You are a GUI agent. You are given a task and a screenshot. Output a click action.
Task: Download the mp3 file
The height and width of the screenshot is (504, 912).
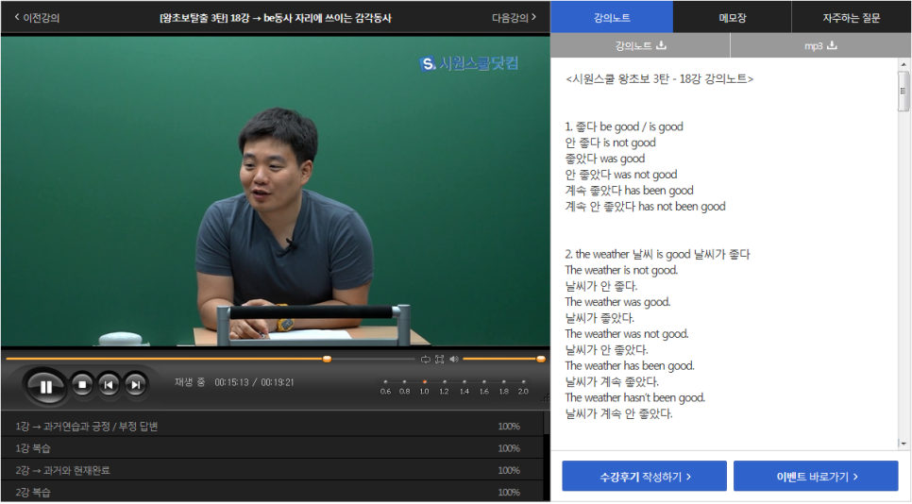(x=820, y=45)
